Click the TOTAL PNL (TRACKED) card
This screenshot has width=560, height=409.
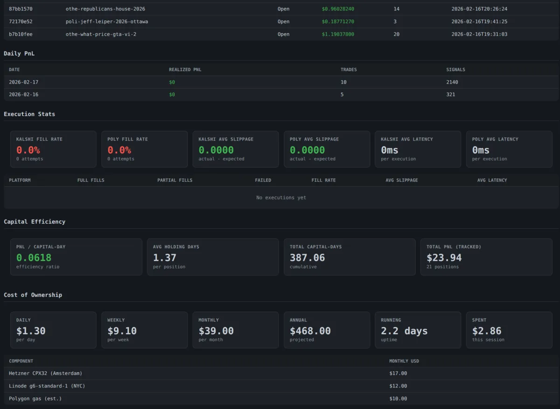[x=486, y=257]
